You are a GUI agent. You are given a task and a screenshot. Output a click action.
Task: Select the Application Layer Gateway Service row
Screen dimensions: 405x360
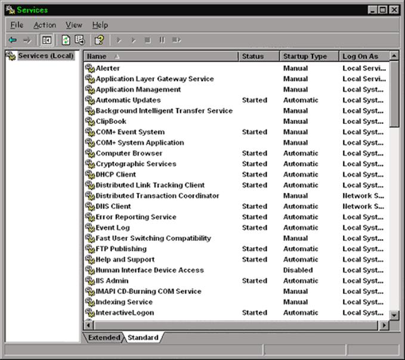[236, 79]
